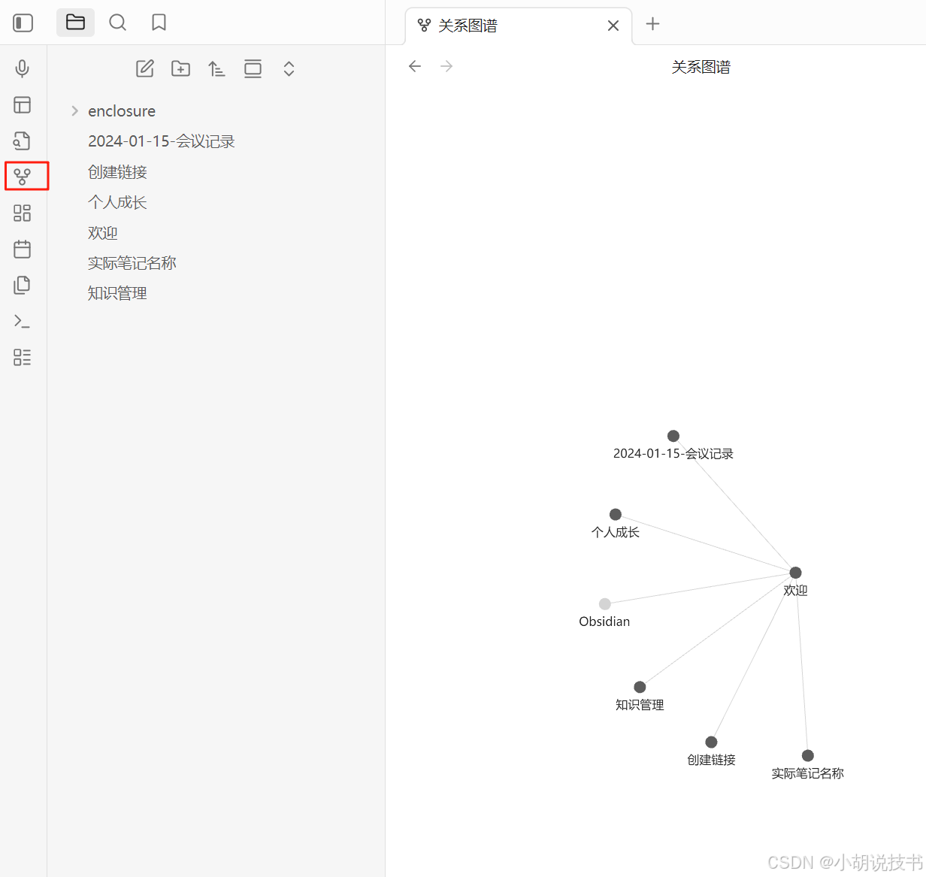Open the bookmarks panel
This screenshot has width=926, height=877.
159,23
